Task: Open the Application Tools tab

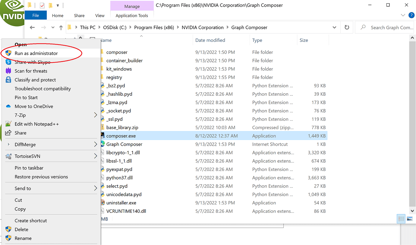Action: click(x=132, y=15)
